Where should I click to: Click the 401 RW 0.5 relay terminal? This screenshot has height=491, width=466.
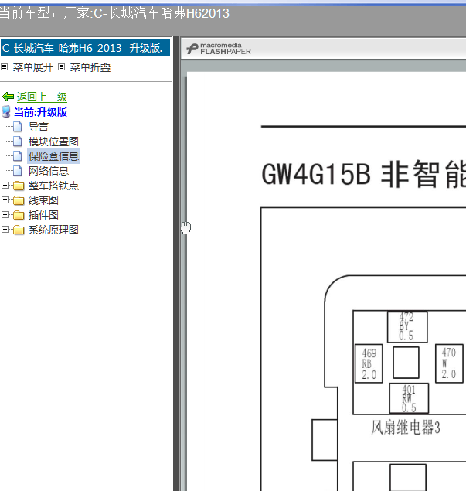click(409, 398)
